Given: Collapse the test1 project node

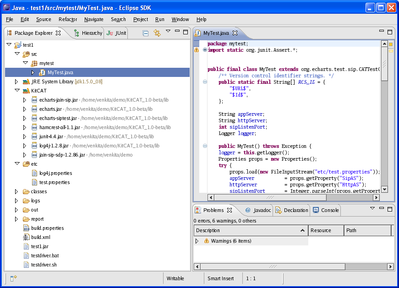Looking at the screenshot, I should [9, 45].
